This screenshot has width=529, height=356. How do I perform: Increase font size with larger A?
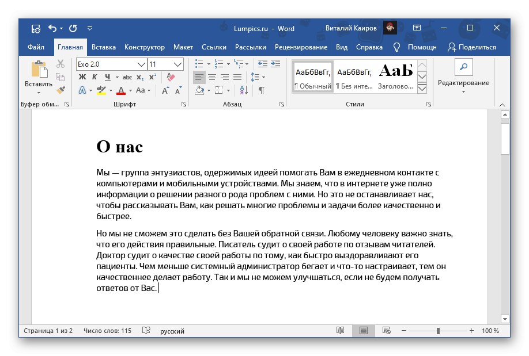tap(165, 90)
